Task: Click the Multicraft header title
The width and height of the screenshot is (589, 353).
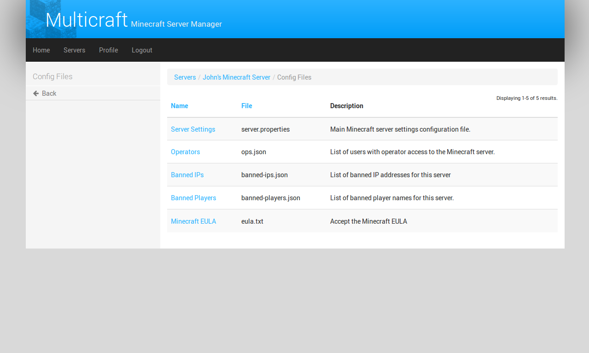Action: 87,20
